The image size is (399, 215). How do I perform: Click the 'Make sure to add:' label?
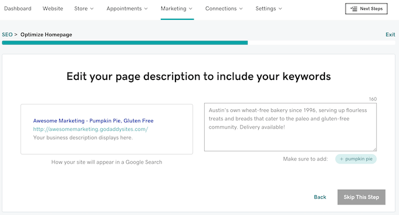tap(305, 159)
